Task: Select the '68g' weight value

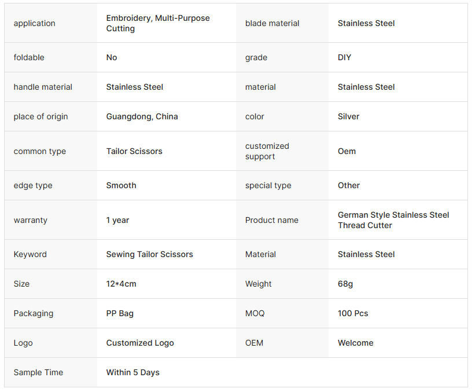Action: point(345,284)
